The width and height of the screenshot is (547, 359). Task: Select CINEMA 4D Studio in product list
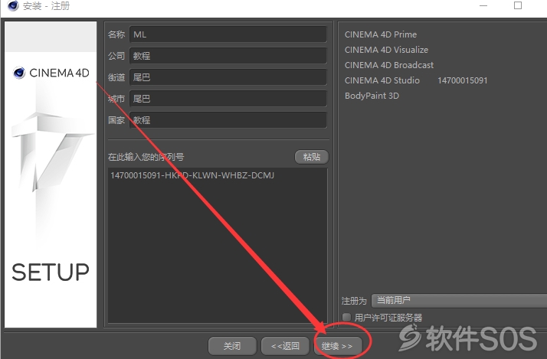[x=382, y=80]
